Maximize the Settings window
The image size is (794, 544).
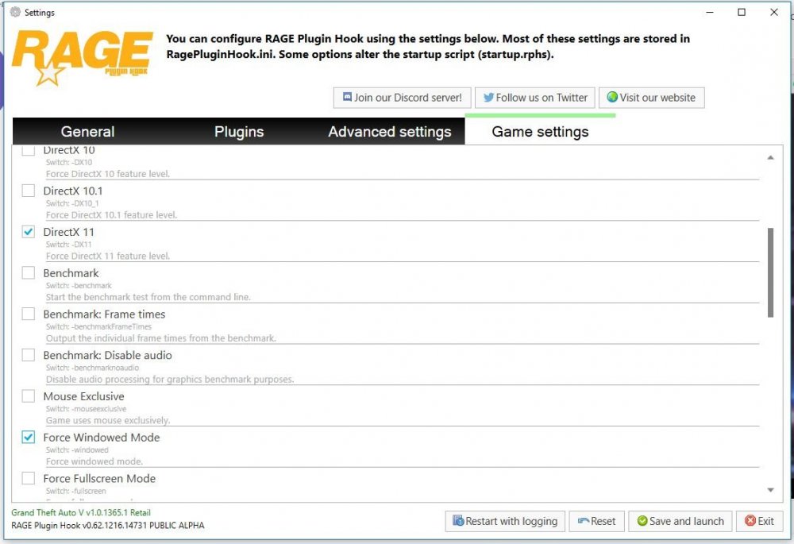coord(742,12)
